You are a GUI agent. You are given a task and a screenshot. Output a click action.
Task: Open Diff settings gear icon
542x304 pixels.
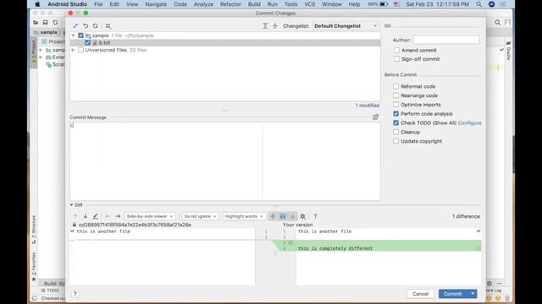[x=303, y=216]
